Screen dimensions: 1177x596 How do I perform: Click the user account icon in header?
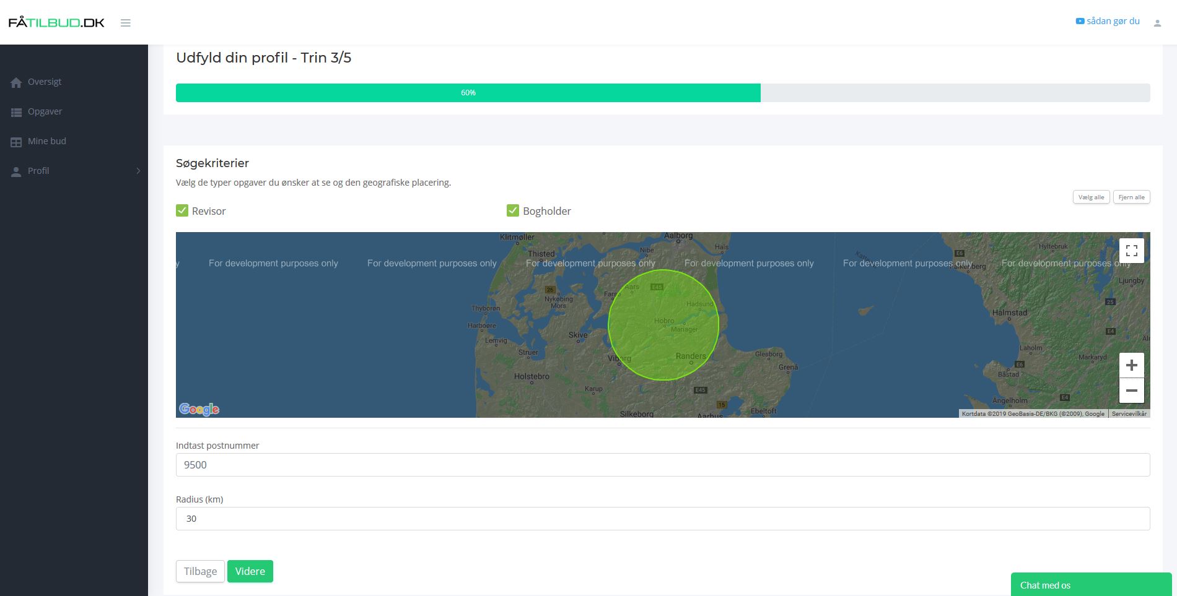pos(1157,23)
